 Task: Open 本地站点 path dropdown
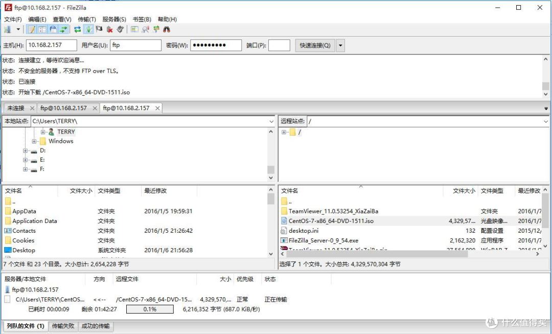pos(271,121)
